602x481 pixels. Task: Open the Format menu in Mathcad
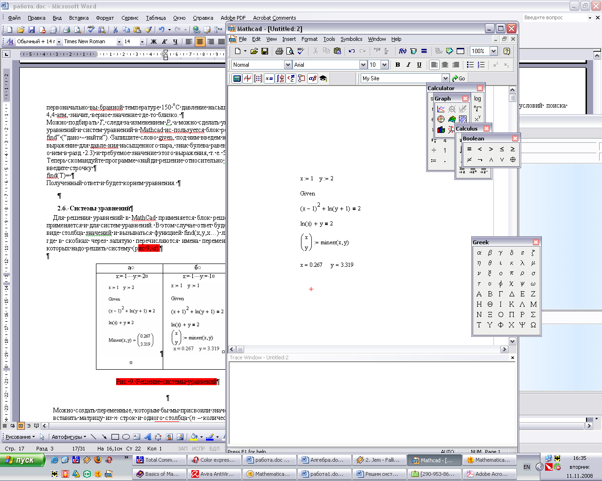pos(309,39)
